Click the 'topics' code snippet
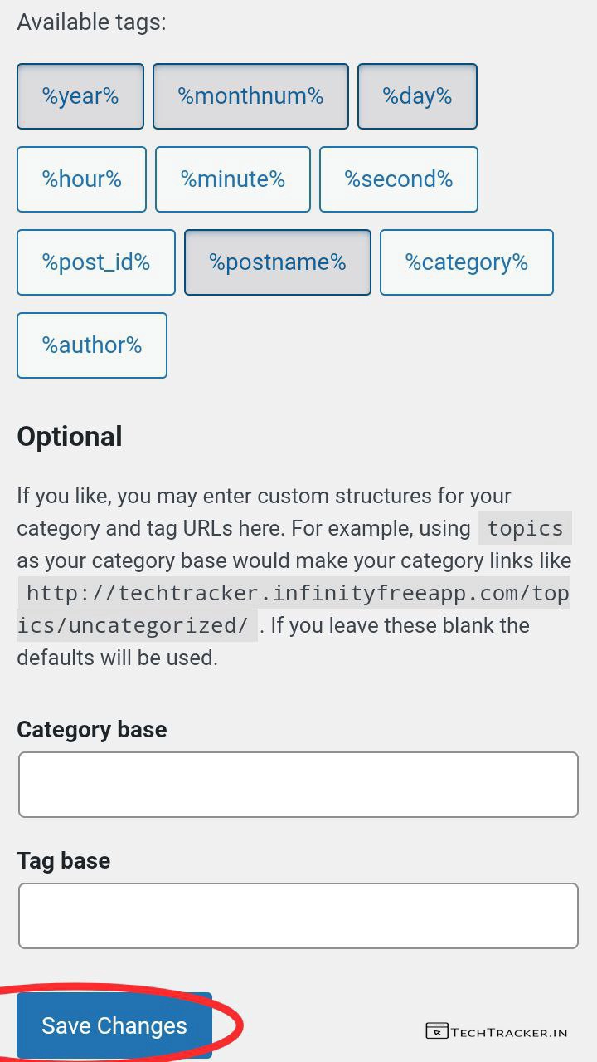This screenshot has height=1062, width=597. point(525,528)
